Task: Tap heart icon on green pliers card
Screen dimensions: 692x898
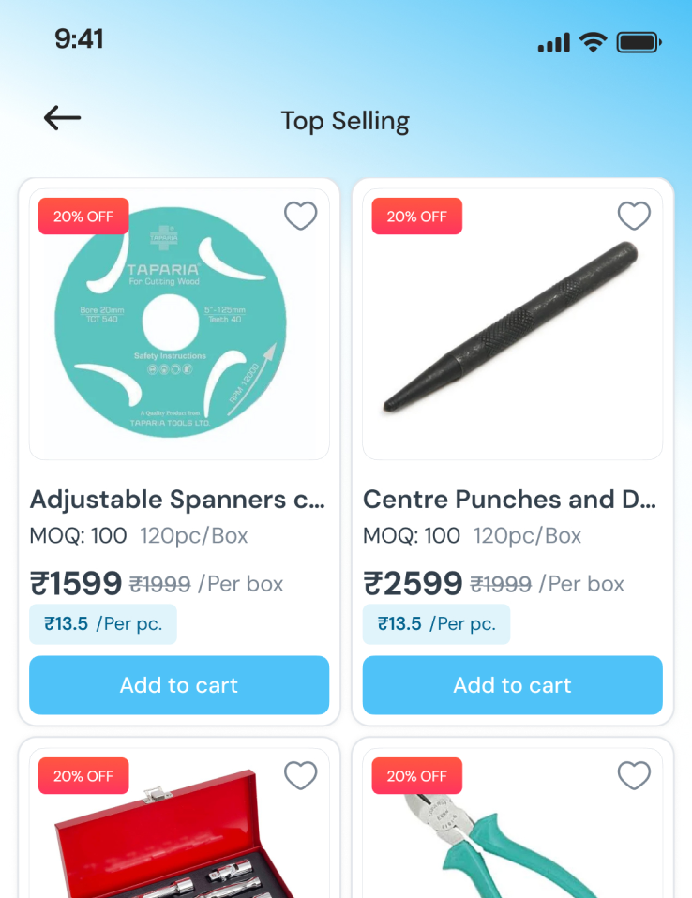Action: click(x=634, y=776)
